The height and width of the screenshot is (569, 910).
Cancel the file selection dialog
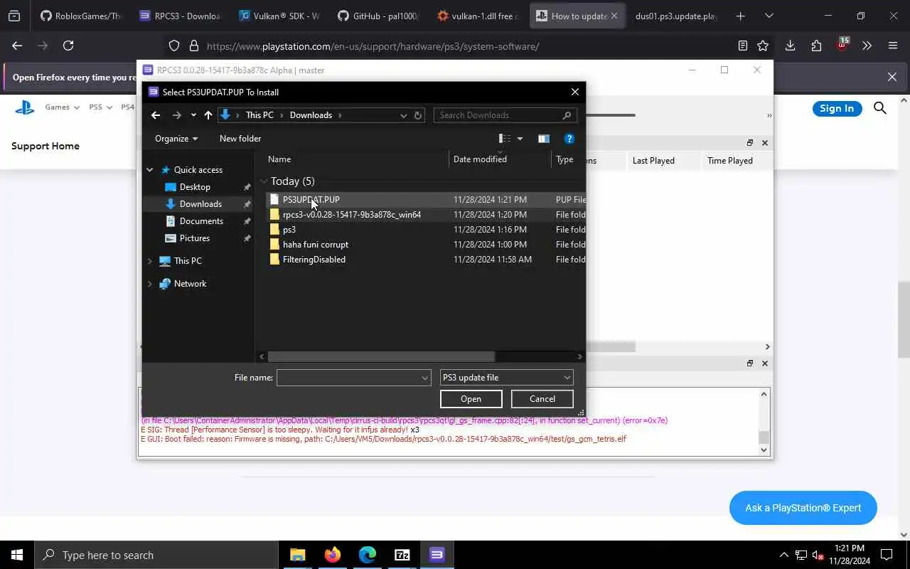coord(542,399)
